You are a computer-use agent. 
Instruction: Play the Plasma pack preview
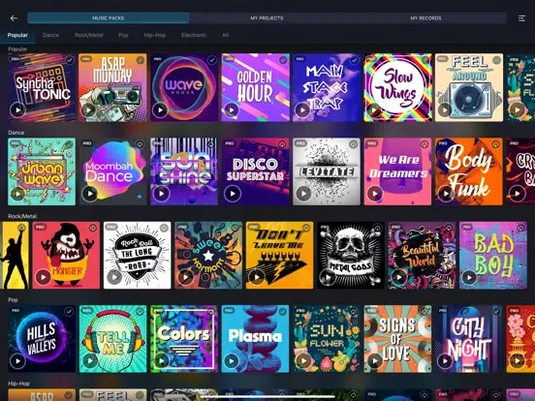pos(232,360)
